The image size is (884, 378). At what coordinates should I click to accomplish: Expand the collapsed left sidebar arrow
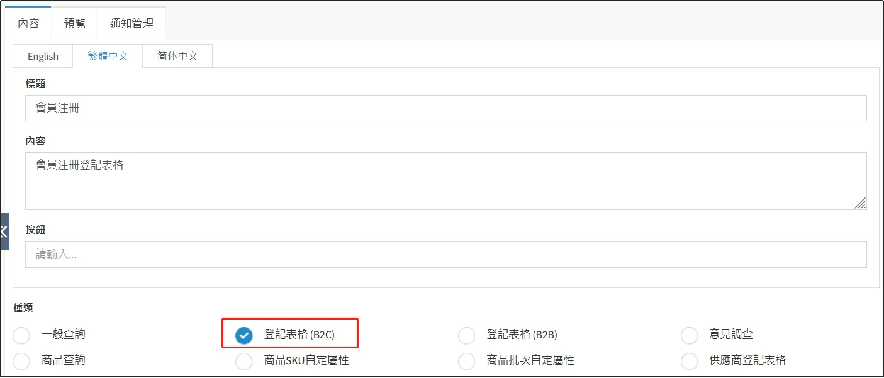coord(4,231)
